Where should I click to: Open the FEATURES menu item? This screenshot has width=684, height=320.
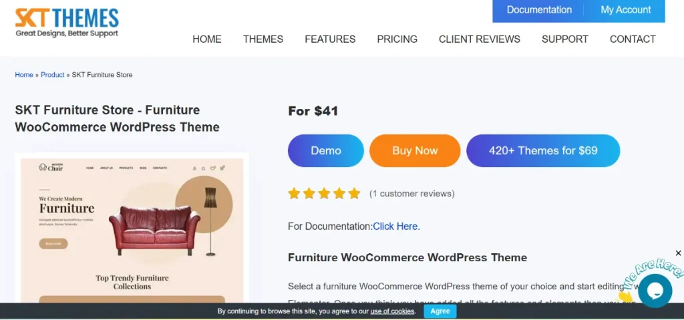coord(330,39)
